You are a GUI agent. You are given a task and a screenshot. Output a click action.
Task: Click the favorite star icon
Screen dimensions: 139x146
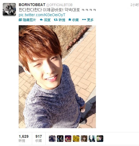tap(70, 20)
